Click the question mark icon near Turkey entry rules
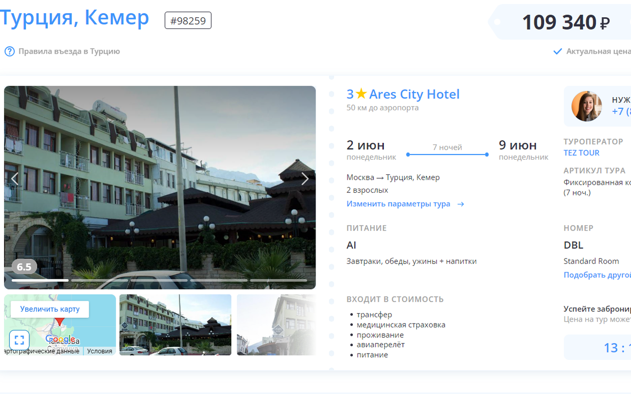This screenshot has height=394, width=631. point(9,51)
